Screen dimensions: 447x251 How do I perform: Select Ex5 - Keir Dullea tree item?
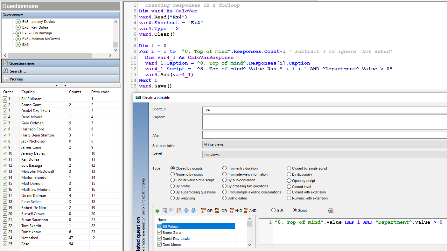tap(35, 27)
